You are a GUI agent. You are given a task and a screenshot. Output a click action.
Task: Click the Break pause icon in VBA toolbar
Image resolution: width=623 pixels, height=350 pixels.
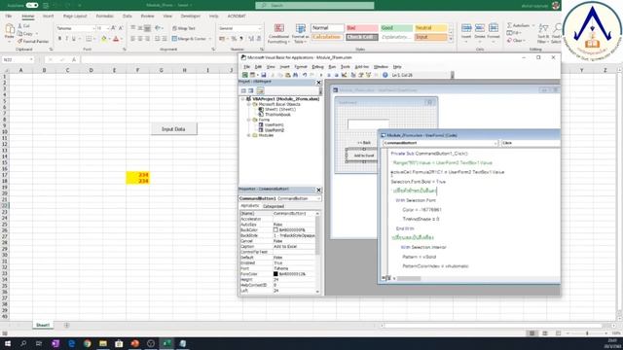[x=329, y=75]
